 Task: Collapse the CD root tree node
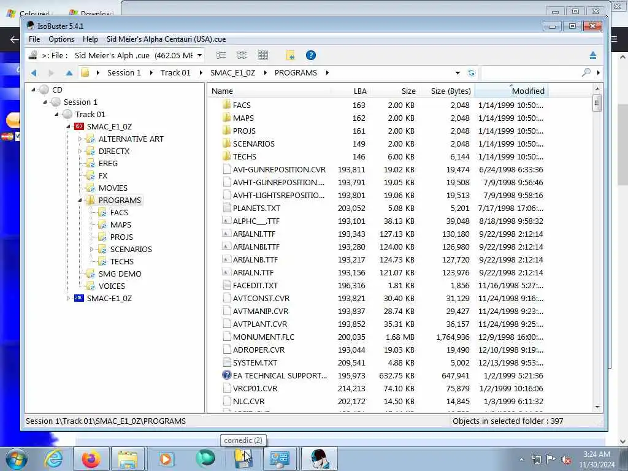[33, 90]
